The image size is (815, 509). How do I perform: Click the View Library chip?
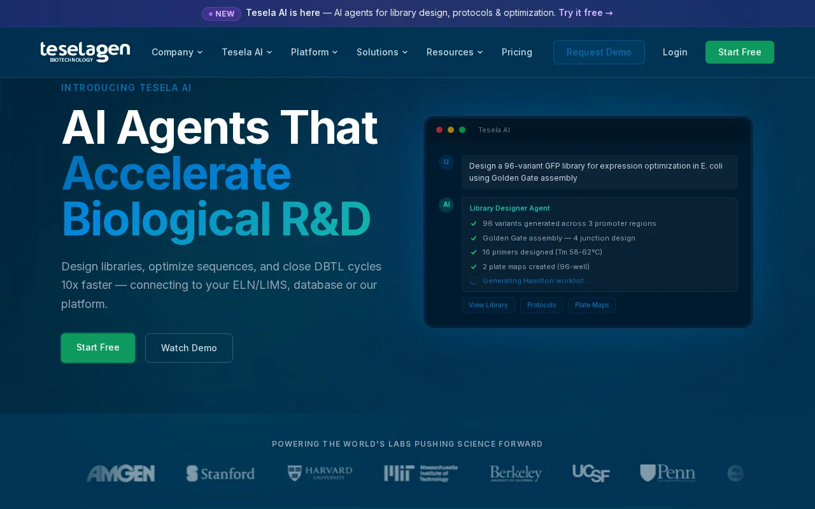click(488, 305)
